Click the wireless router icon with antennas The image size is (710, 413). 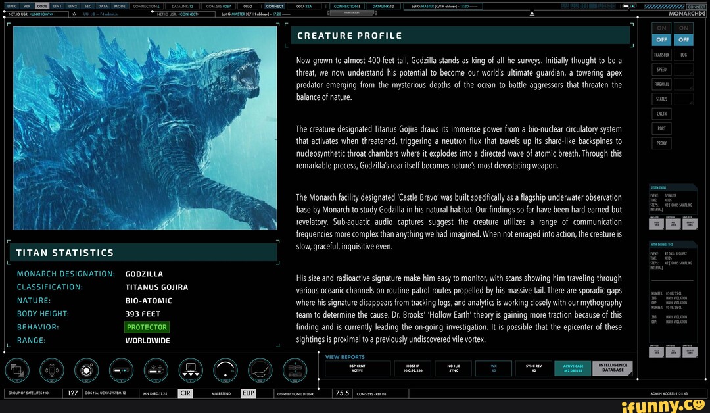coord(156,370)
